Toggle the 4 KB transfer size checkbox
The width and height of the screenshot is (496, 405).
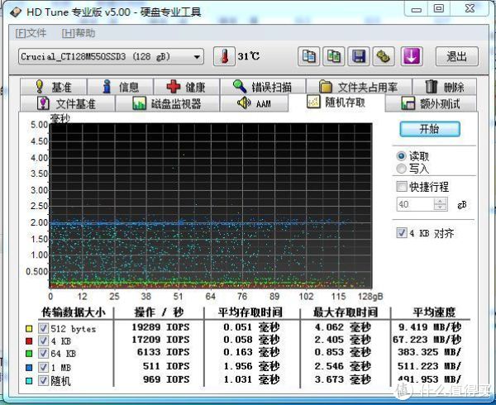click(43, 341)
